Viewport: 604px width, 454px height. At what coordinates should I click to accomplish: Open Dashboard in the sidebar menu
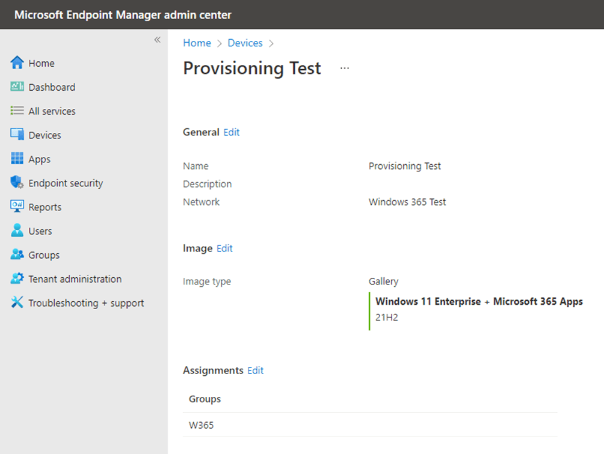[52, 87]
